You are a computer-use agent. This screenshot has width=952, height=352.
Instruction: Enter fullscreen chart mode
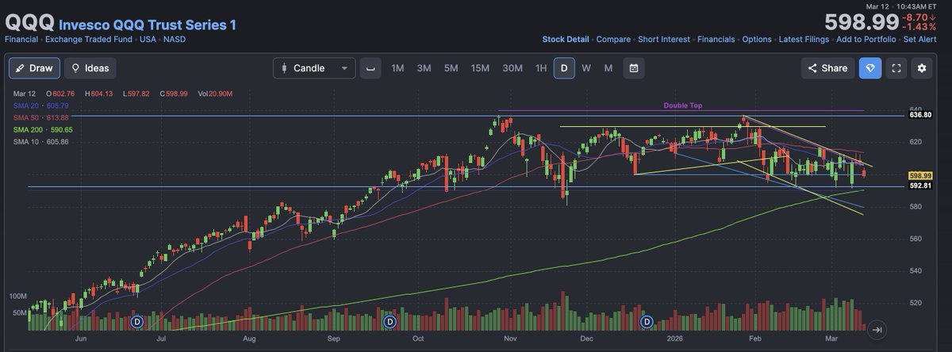click(896, 68)
